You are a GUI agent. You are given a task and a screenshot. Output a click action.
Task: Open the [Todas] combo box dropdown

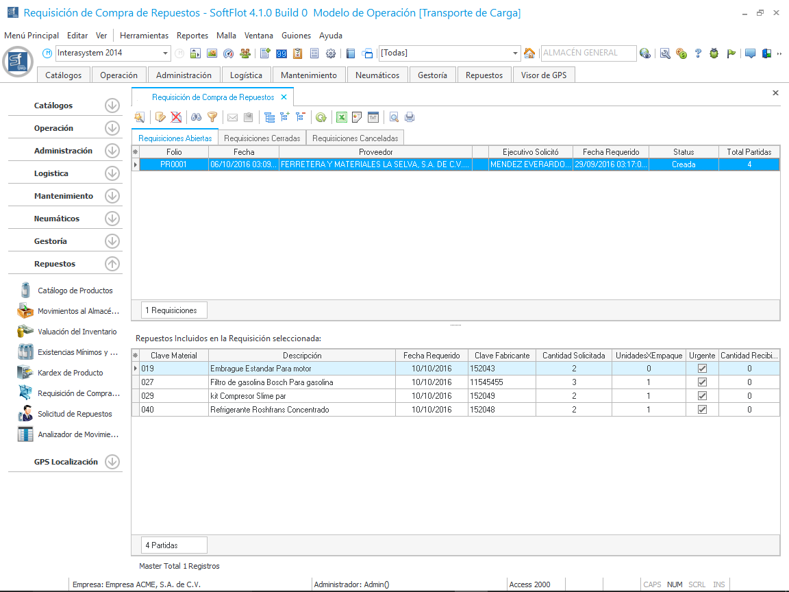(516, 53)
